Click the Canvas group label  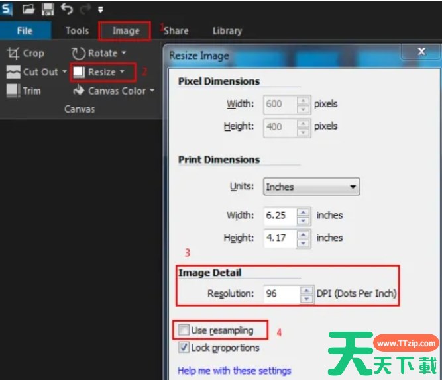click(80, 109)
